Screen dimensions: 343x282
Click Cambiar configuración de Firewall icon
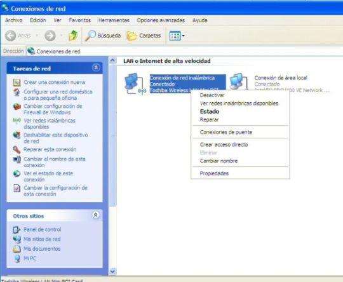click(x=17, y=107)
